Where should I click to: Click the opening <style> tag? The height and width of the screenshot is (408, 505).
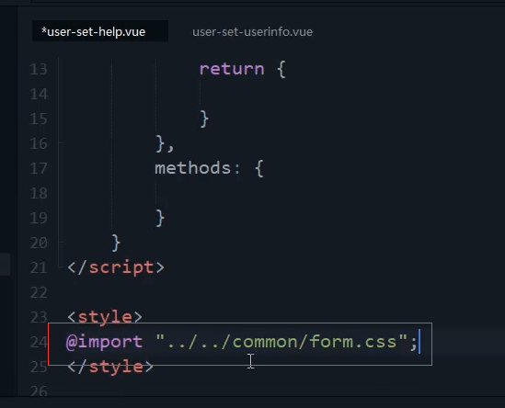(105, 317)
